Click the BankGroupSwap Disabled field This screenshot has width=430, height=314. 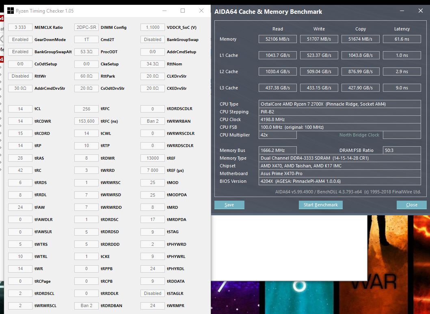(x=153, y=39)
